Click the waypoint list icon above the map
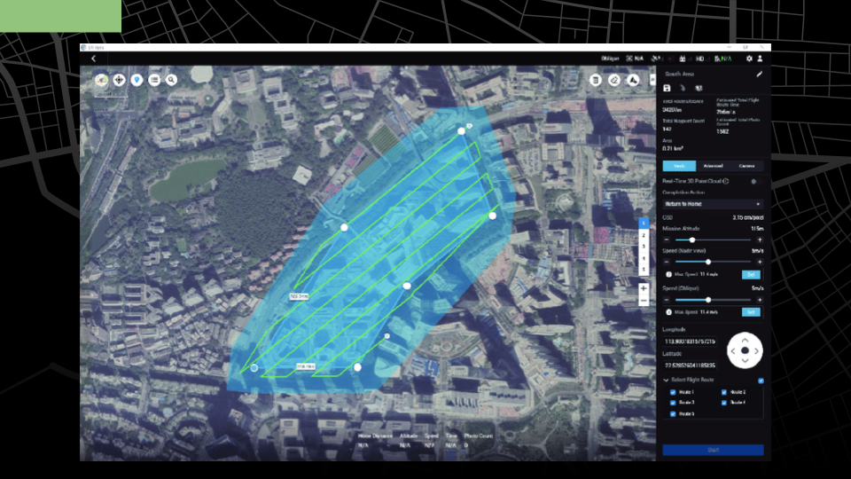851x479 pixels. coord(596,80)
